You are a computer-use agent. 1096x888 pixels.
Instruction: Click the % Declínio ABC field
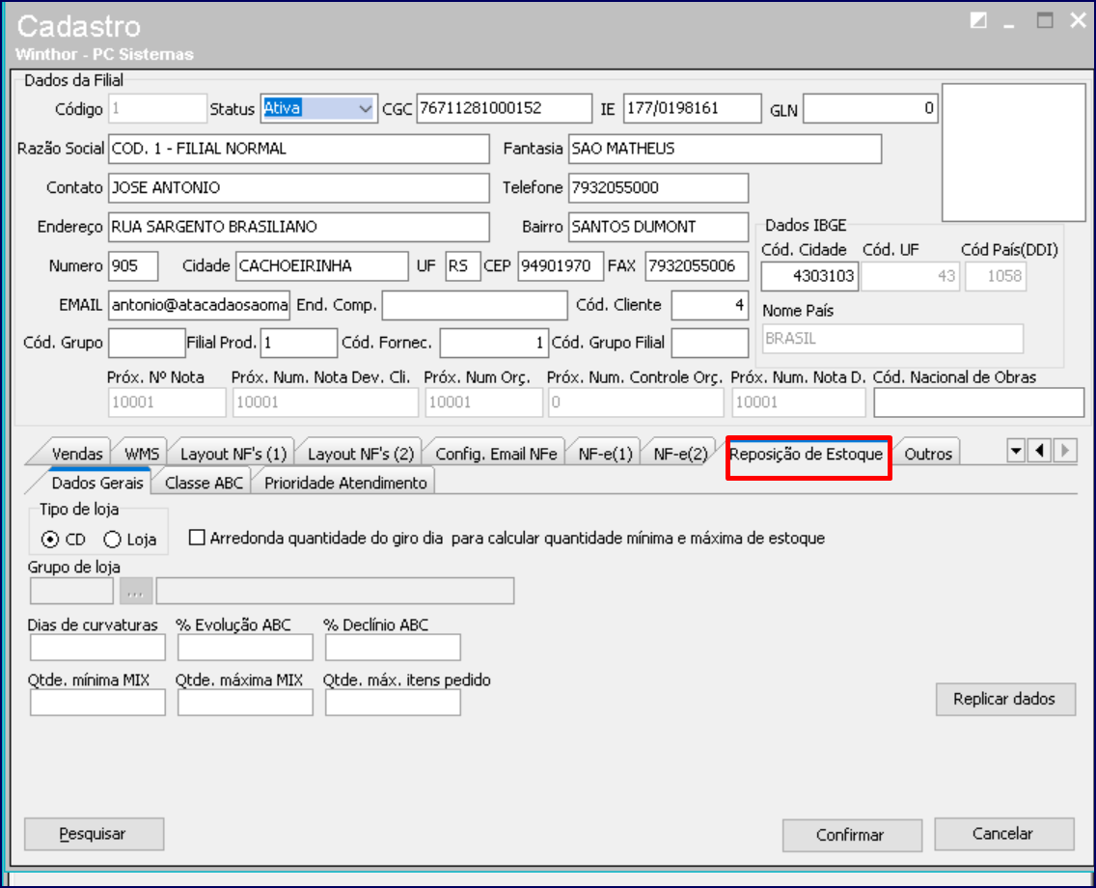[x=393, y=648]
